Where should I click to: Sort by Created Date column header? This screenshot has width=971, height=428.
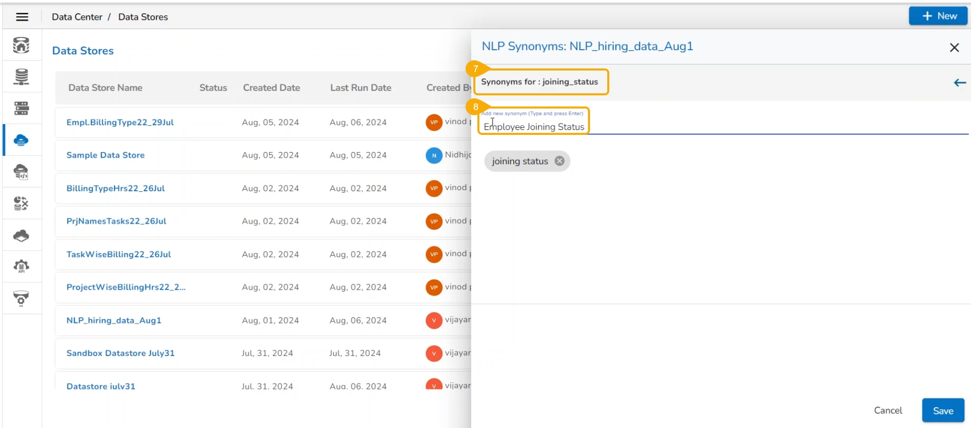point(271,88)
